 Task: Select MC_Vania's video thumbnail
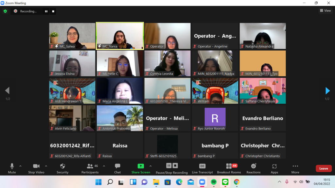(x=120, y=36)
